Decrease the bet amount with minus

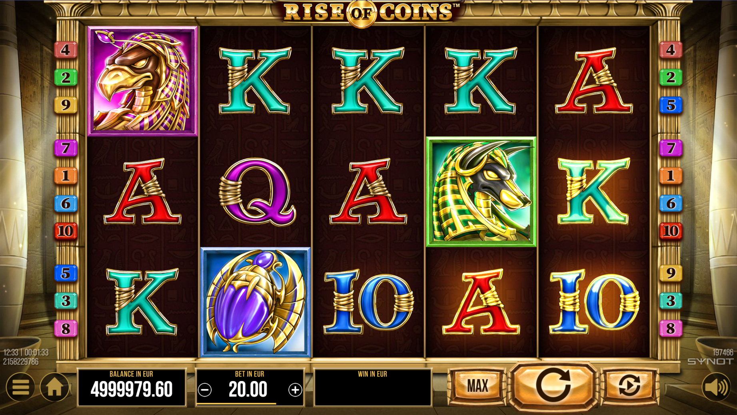point(205,390)
